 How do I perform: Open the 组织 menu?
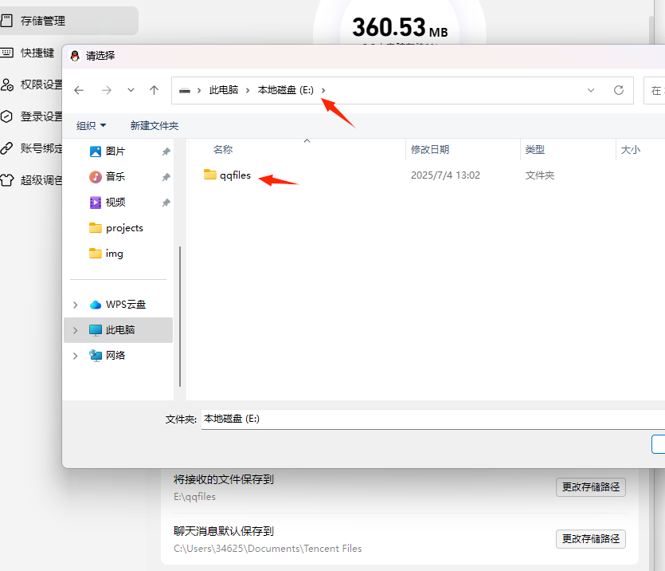click(91, 126)
